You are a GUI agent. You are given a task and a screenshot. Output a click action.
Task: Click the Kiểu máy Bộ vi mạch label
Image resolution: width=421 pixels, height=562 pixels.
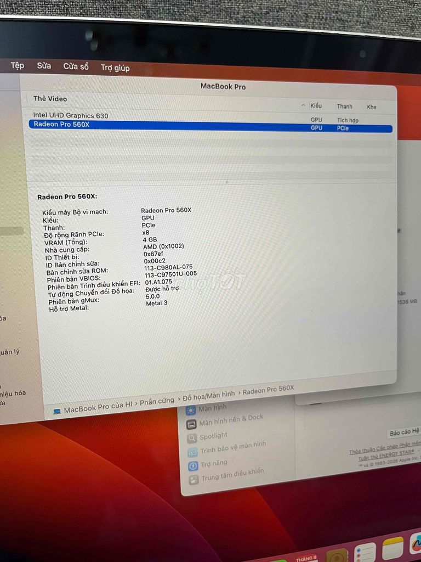[75, 212]
